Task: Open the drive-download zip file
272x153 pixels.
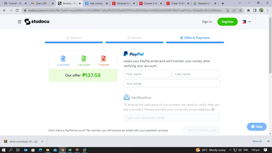Action: tap(21, 141)
